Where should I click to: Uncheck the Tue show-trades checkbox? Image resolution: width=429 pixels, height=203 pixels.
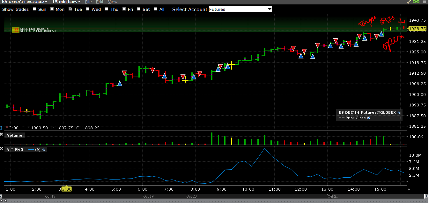coord(70,9)
